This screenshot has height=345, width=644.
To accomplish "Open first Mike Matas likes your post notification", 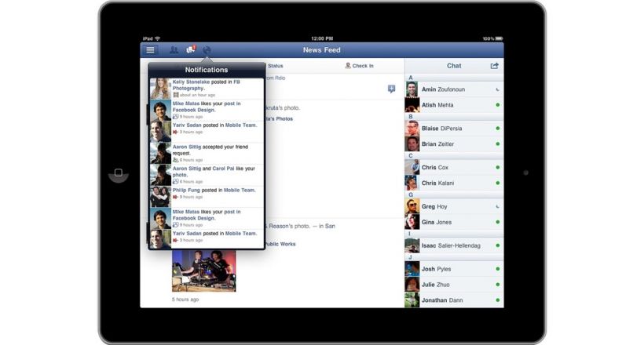I will (x=207, y=111).
